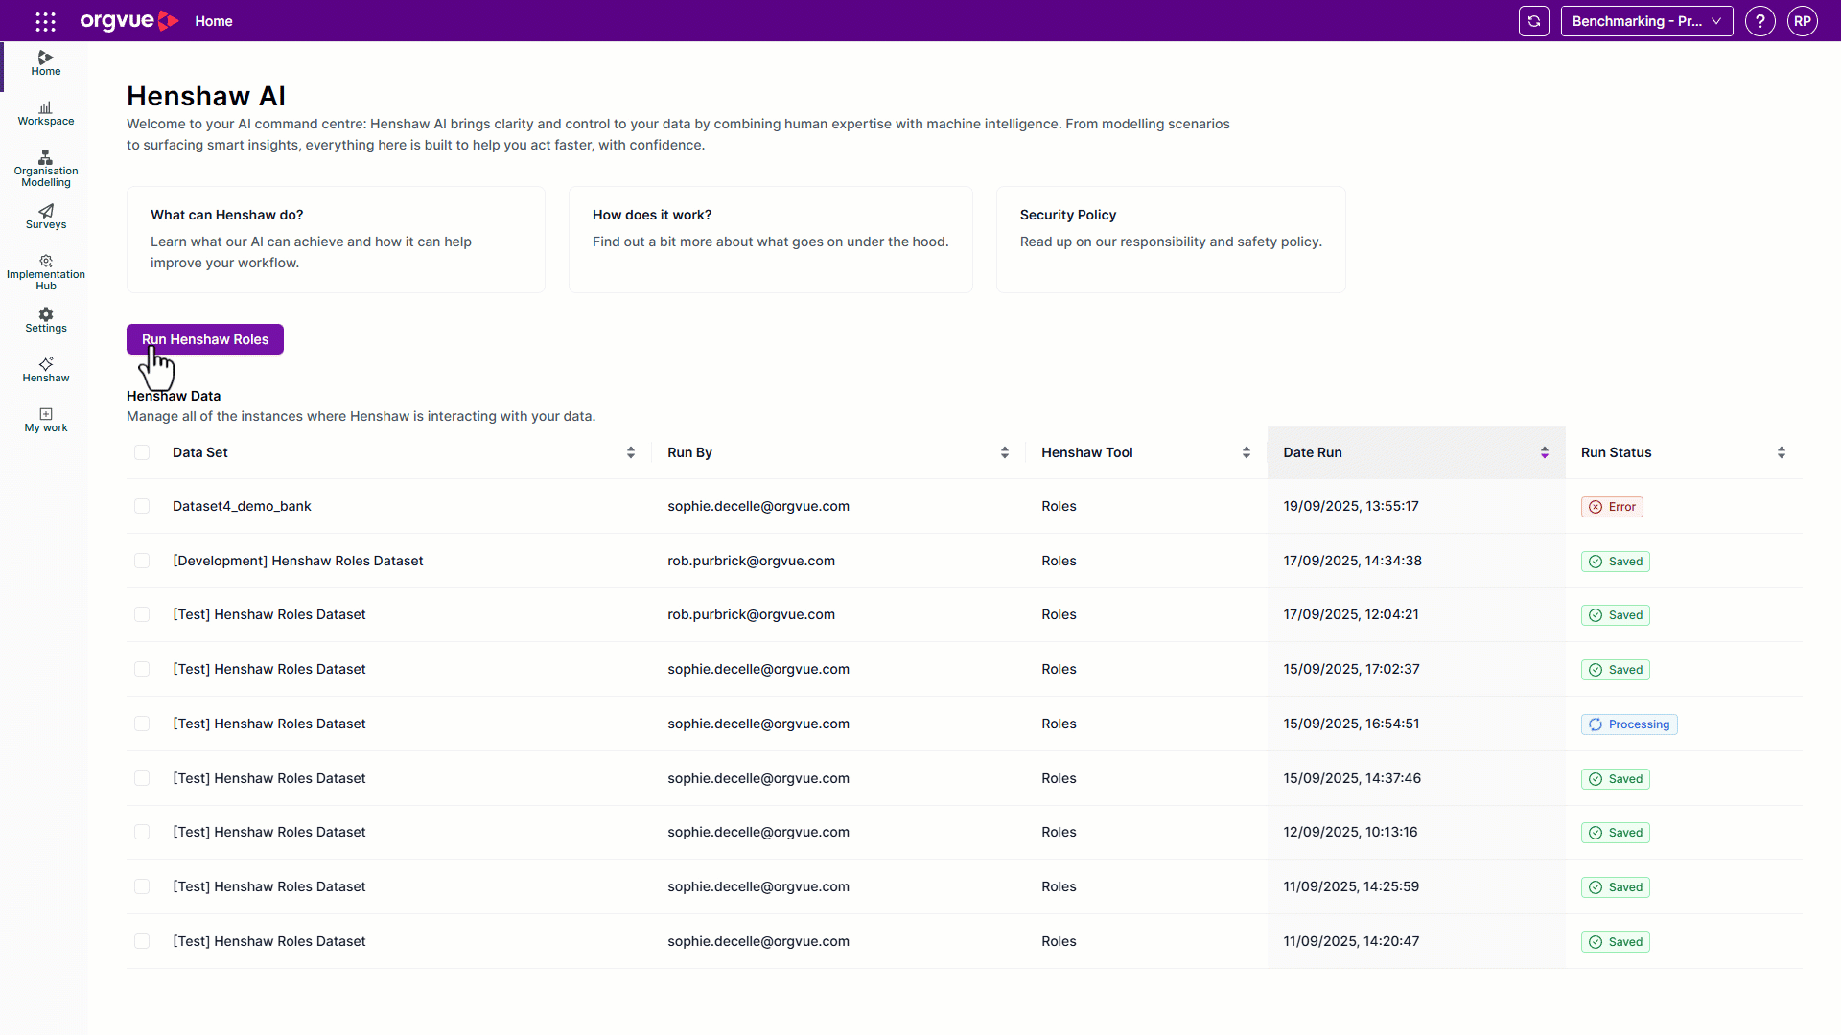Click Saved badge on 11/09/2025, 14:20:47 row

pos(1616,942)
